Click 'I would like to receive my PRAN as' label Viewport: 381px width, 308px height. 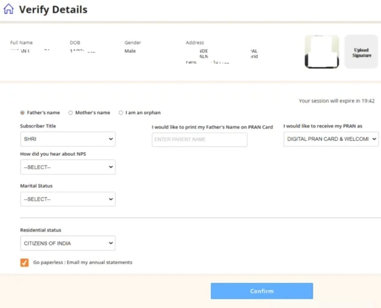[x=323, y=126]
